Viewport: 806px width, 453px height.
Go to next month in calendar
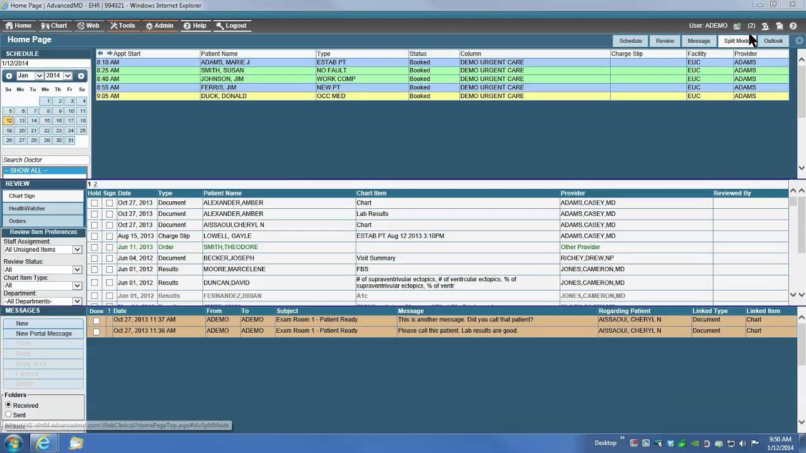point(81,76)
